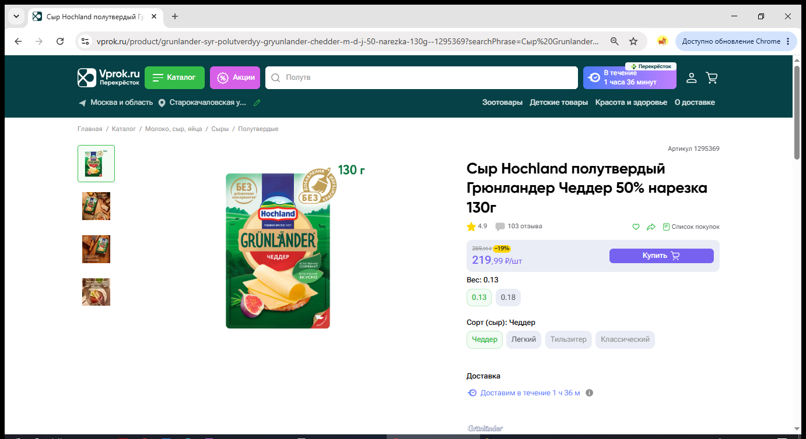The image size is (806, 439).
Task: Select cheese type Чеддер
Action: (485, 339)
